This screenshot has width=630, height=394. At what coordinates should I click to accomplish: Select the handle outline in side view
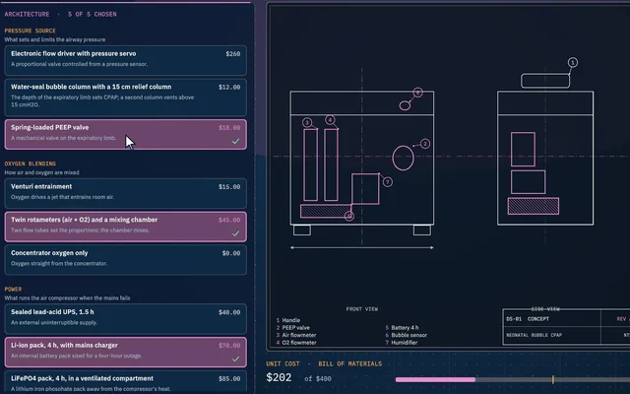click(x=545, y=81)
